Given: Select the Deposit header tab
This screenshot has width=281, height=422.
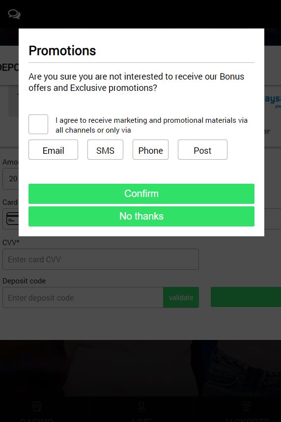Looking at the screenshot, I should tap(9, 67).
